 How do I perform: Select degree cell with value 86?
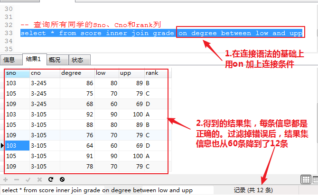[x=77, y=83]
